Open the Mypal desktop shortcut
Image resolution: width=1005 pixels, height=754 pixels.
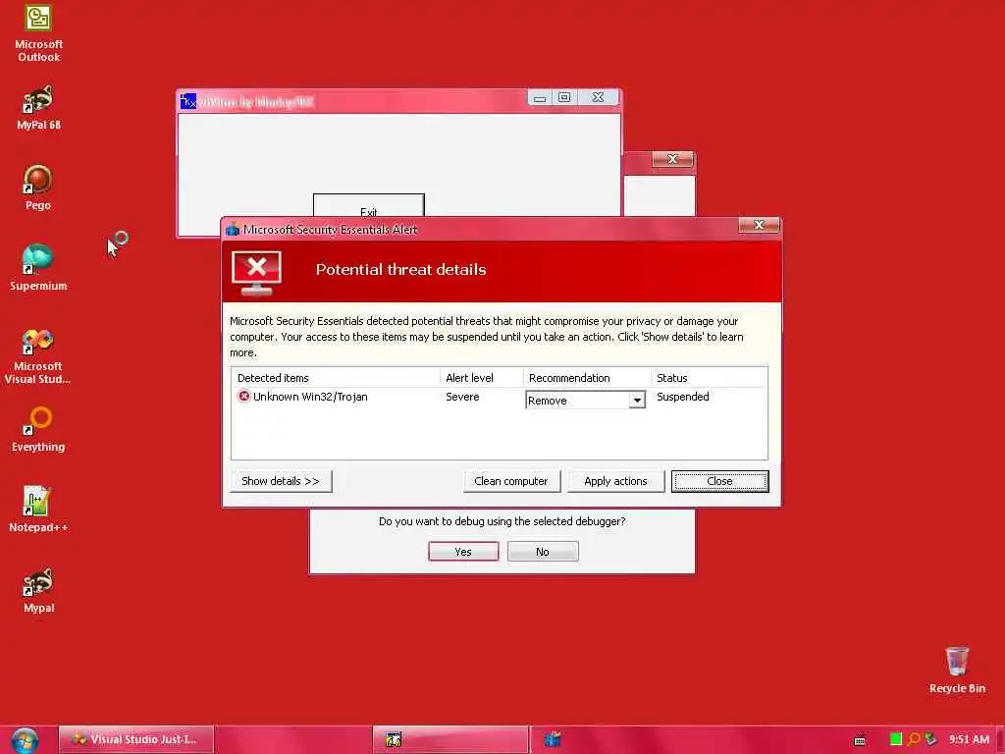[x=38, y=590]
